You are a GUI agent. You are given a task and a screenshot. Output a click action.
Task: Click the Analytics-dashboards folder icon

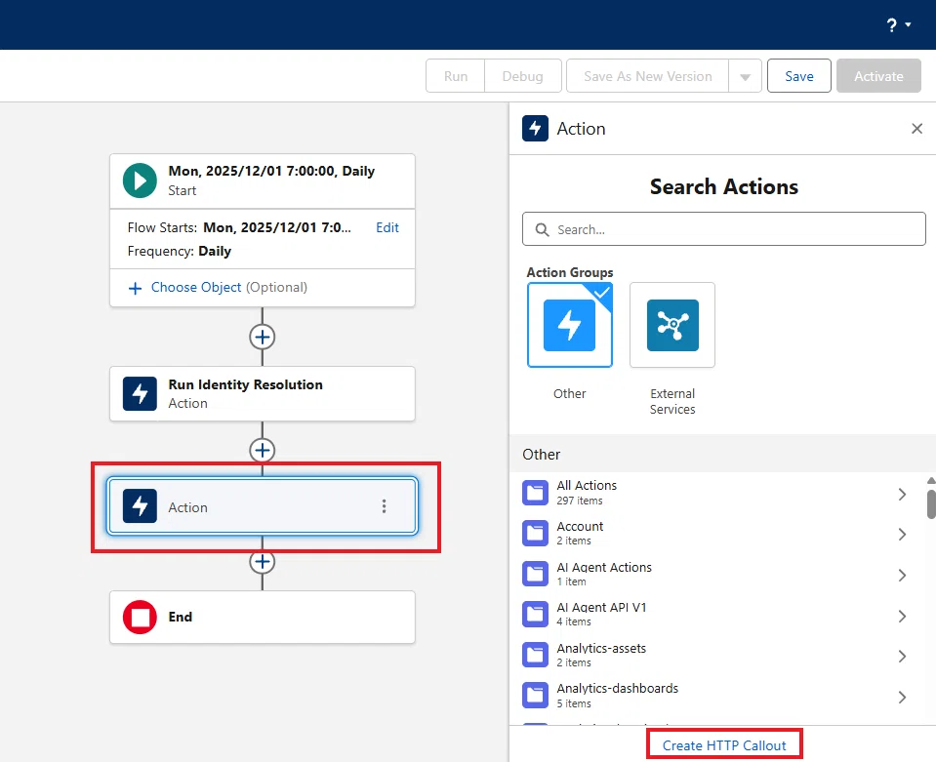coord(535,696)
